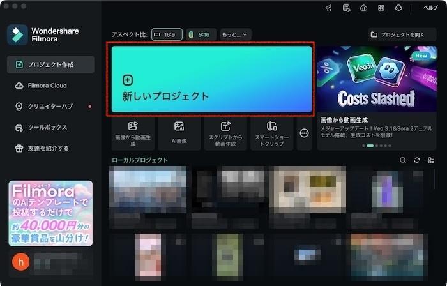This screenshot has width=447, height=286.
Task: Click the Filmora AI template campaign banner
Action: click(x=50, y=213)
